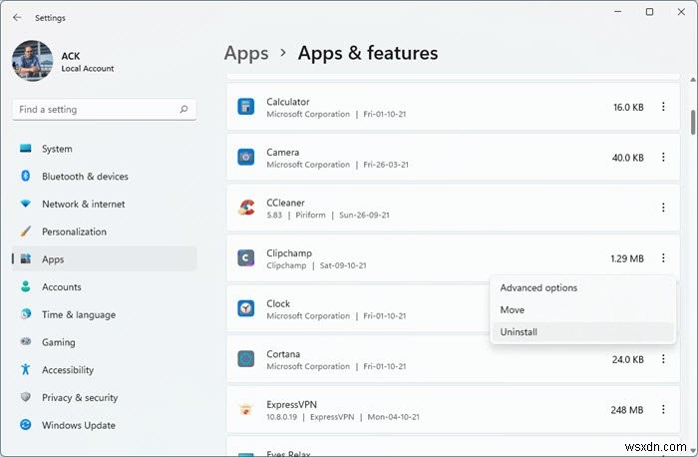Click the Local Account label
Screen dimensions: 698x457
[x=88, y=69]
